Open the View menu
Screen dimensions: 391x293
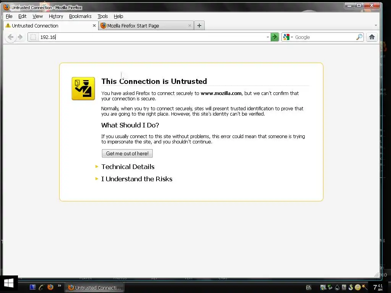[38, 16]
